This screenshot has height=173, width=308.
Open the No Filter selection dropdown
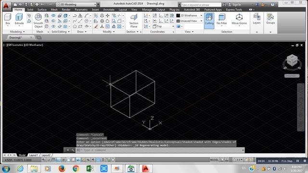(221, 20)
